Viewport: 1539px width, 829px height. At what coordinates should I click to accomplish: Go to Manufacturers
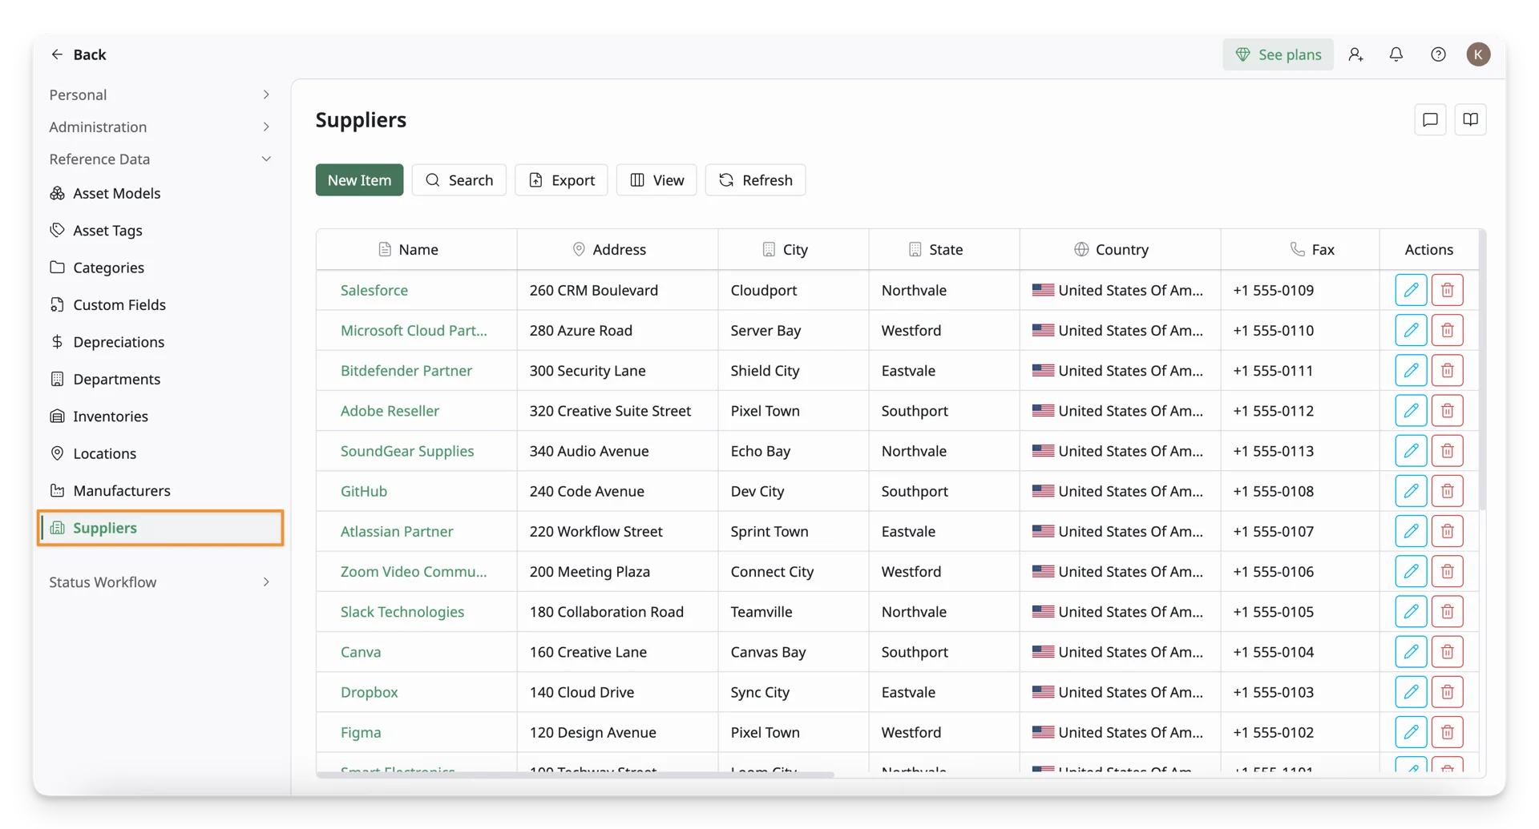click(160, 490)
